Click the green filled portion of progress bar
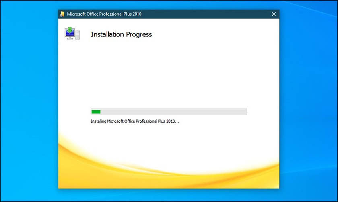The image size is (338, 202). tap(96, 112)
